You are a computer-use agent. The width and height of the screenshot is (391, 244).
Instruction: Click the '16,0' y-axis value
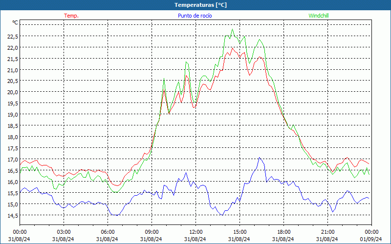click(13, 182)
